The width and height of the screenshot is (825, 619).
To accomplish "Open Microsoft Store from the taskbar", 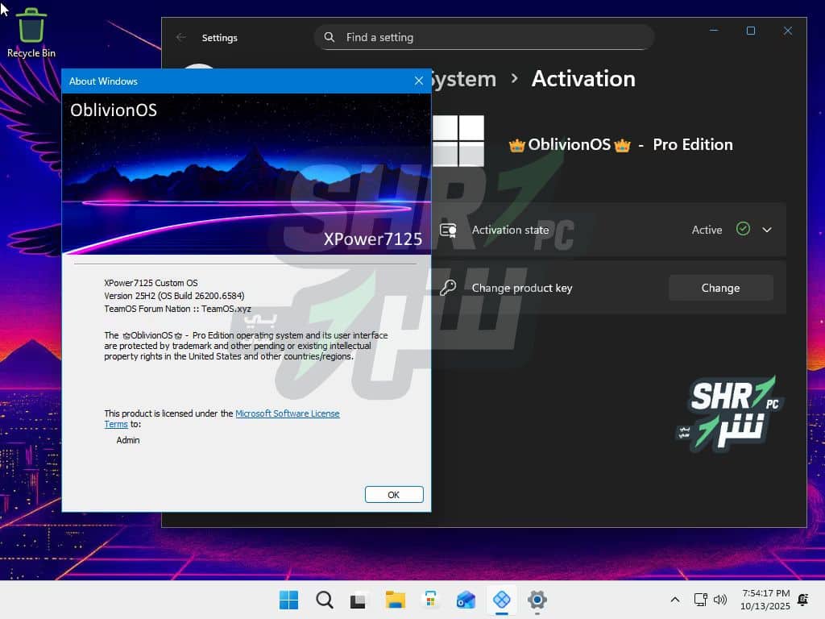I will coord(431,600).
